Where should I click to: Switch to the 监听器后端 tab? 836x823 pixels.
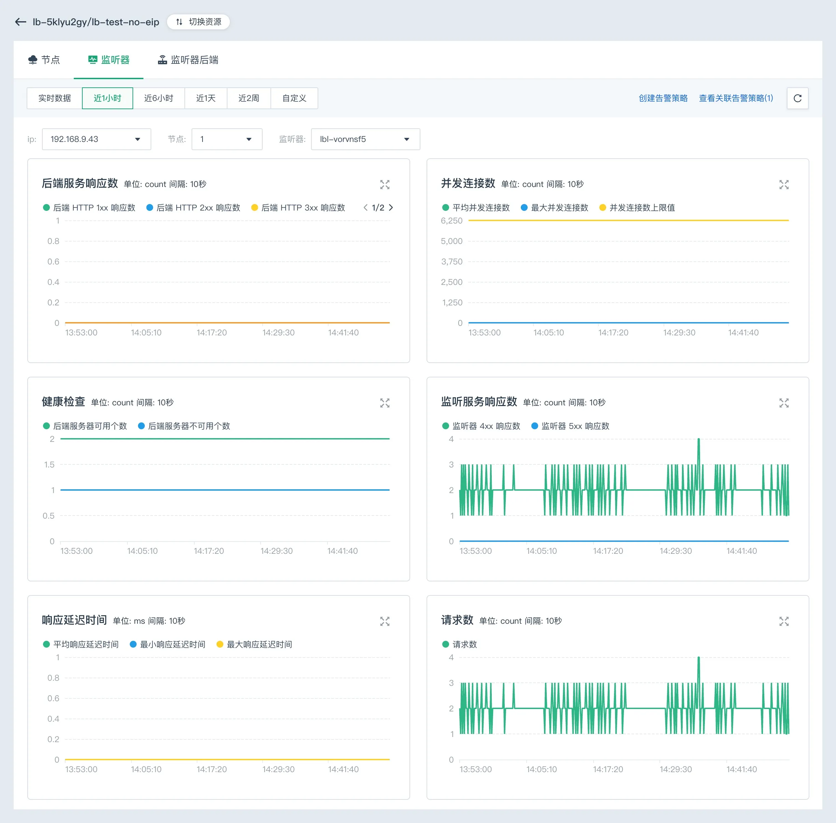coord(188,60)
